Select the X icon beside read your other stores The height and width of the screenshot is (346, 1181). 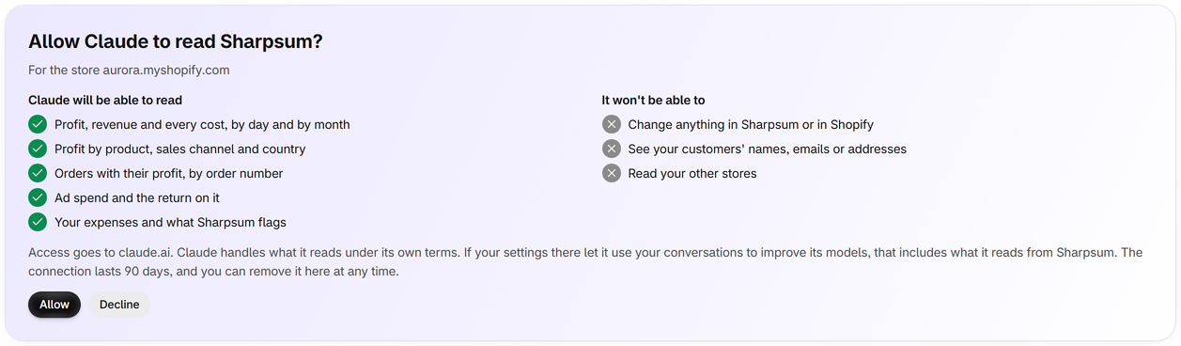tap(612, 173)
